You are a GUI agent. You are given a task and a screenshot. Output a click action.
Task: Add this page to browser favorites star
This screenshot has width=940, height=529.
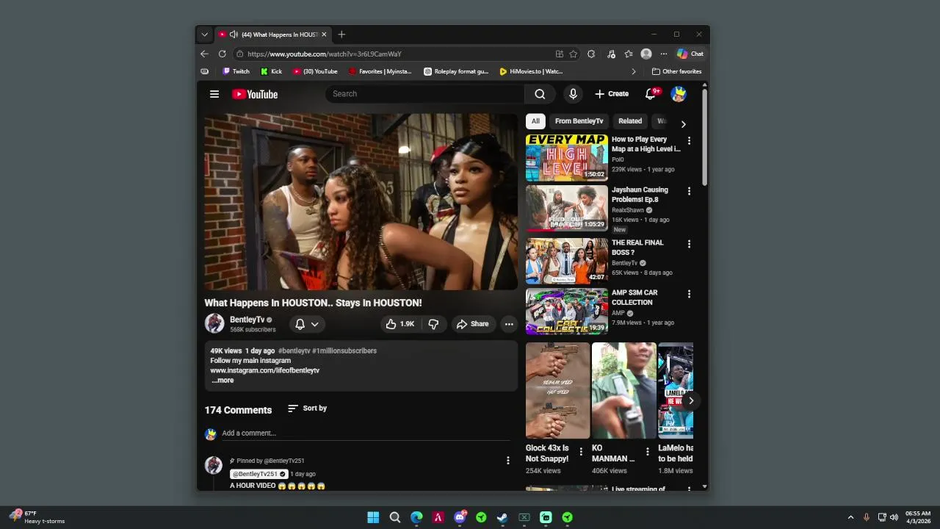574,54
